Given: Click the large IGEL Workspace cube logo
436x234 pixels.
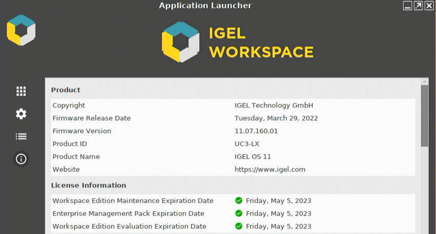Looking at the screenshot, I should coord(180,42).
